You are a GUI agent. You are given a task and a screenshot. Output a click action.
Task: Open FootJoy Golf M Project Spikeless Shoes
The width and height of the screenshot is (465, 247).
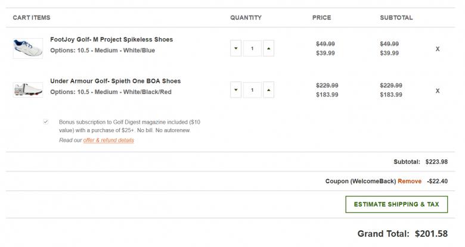pyautogui.click(x=111, y=39)
